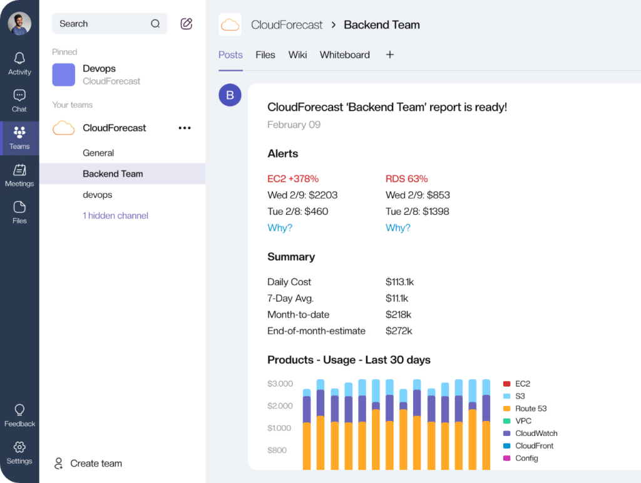Screen dimensions: 641x483
Task: Select the S3 color swatch in legend
Action: pos(508,396)
